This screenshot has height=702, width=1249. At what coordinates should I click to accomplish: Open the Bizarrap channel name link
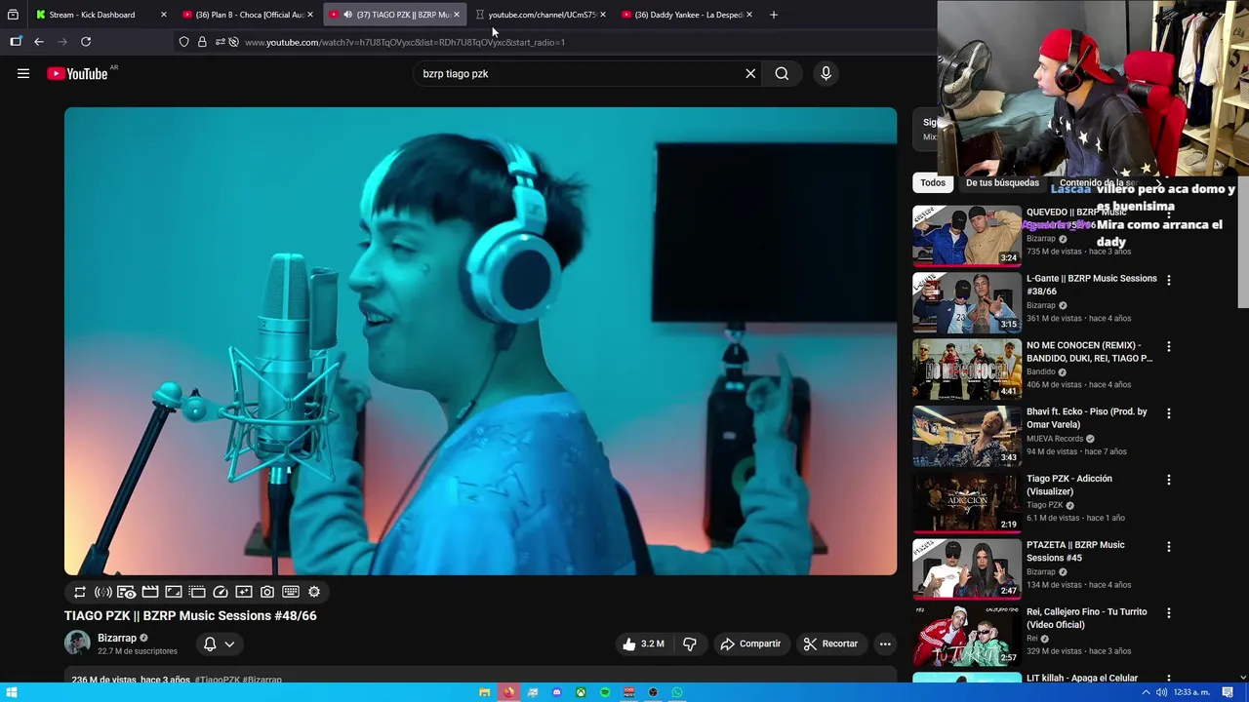[x=117, y=638]
